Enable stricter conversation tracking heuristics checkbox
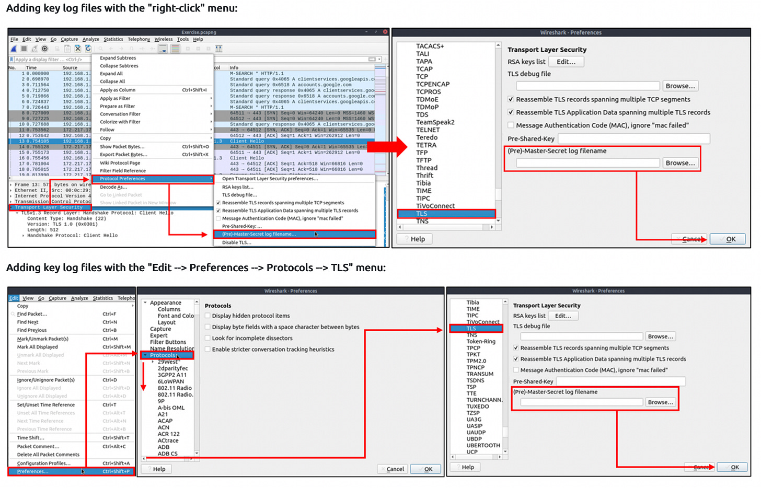The height and width of the screenshot is (488, 761). click(207, 350)
